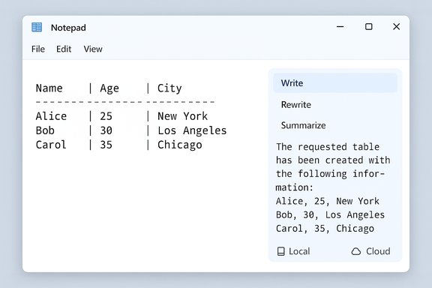The height and width of the screenshot is (288, 432).
Task: Click 'Los Angeles' in the table
Action: click(x=192, y=130)
